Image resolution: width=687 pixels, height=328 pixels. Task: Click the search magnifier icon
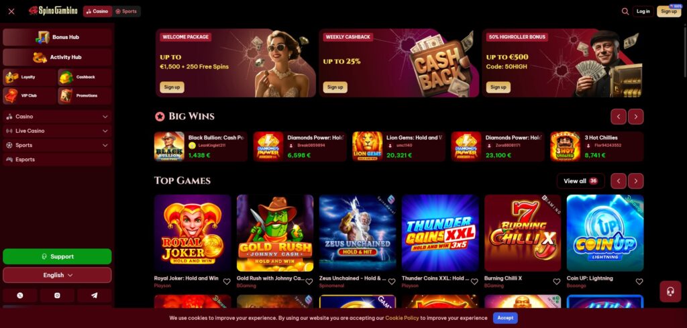pos(625,11)
